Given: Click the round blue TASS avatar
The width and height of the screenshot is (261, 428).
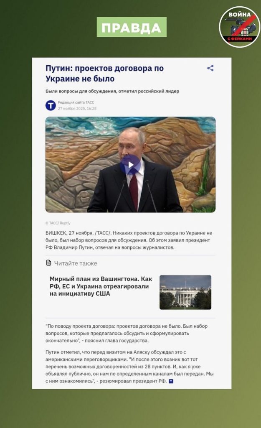Looking at the screenshot, I should click(x=51, y=105).
